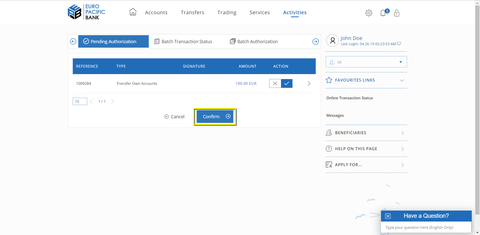Image resolution: width=480 pixels, height=235 pixels.
Task: Select the Pending Authorization tab
Action: 113,41
